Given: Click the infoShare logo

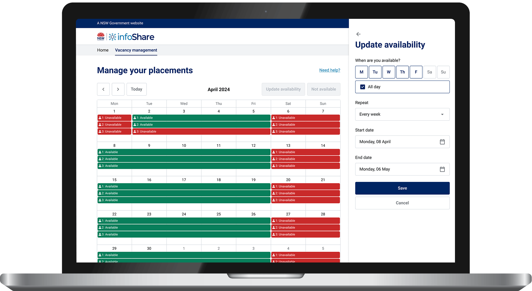Looking at the screenshot, I should pos(131,37).
